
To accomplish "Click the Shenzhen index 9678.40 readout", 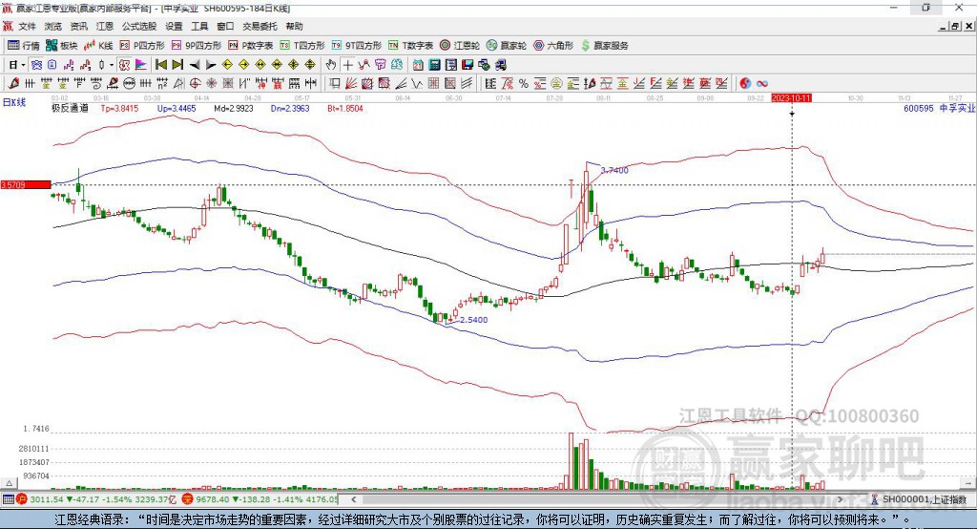I will pyautogui.click(x=213, y=499).
